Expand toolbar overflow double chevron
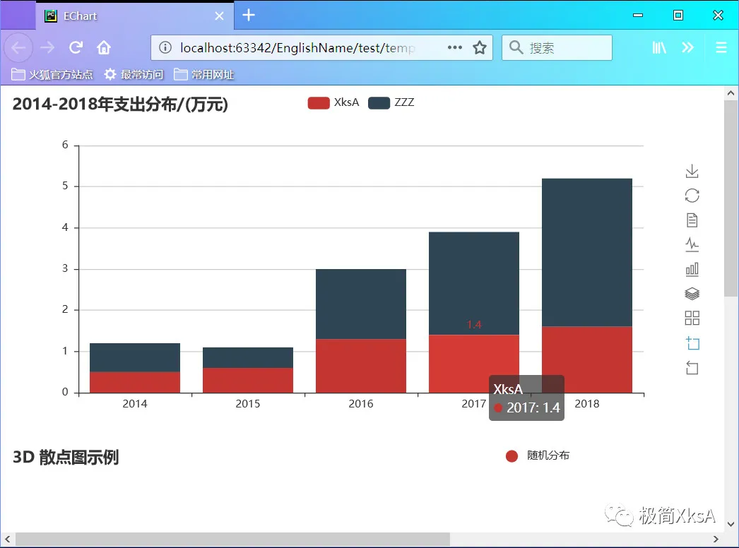739x548 pixels. tap(687, 47)
